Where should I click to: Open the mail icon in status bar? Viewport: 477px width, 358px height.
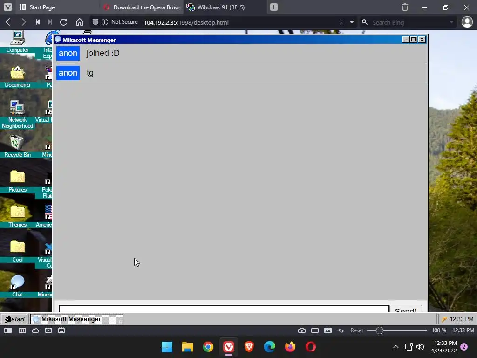(48, 330)
